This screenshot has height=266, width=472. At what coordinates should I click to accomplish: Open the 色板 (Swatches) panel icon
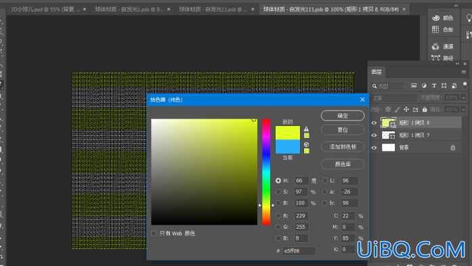(435, 30)
